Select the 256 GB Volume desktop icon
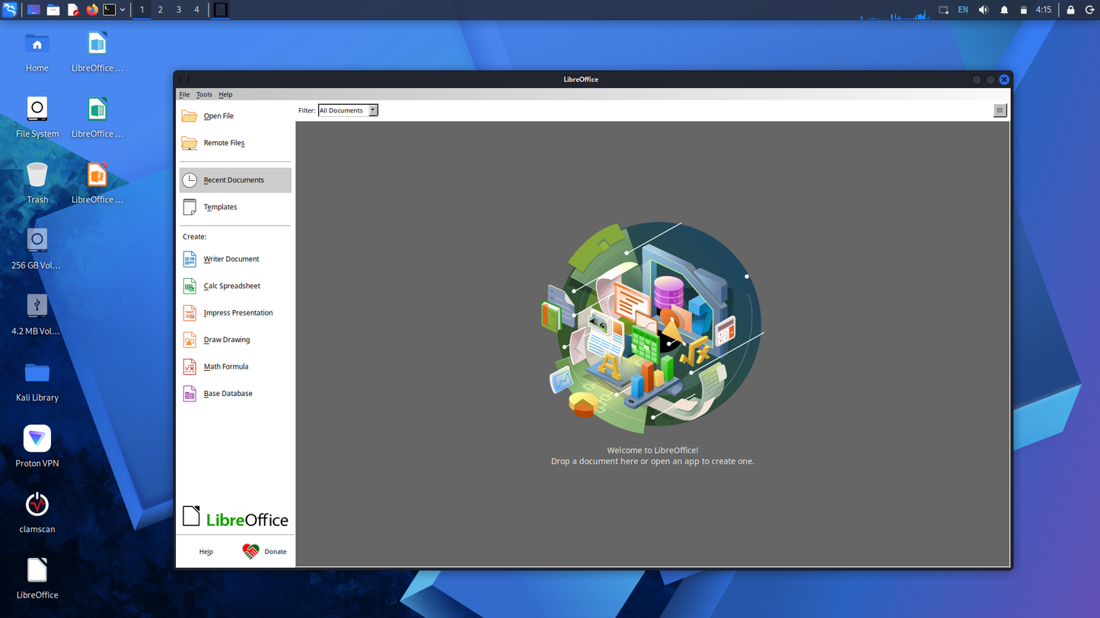Screen dimensions: 1100x618 (x=37, y=249)
